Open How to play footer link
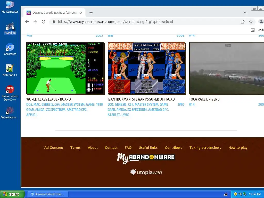 tap(238, 147)
